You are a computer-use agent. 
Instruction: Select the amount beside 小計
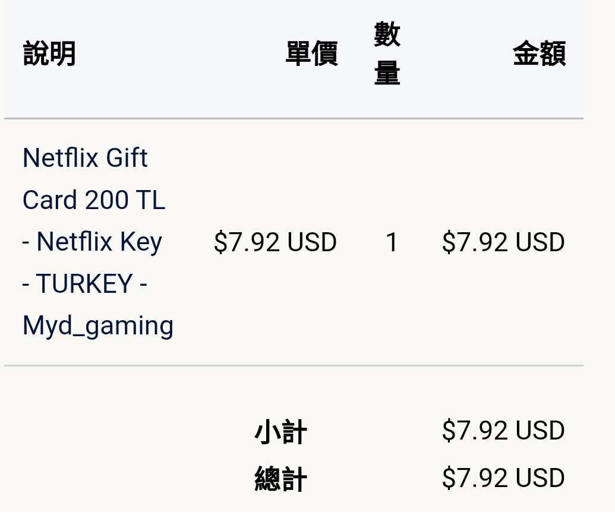[503, 431]
